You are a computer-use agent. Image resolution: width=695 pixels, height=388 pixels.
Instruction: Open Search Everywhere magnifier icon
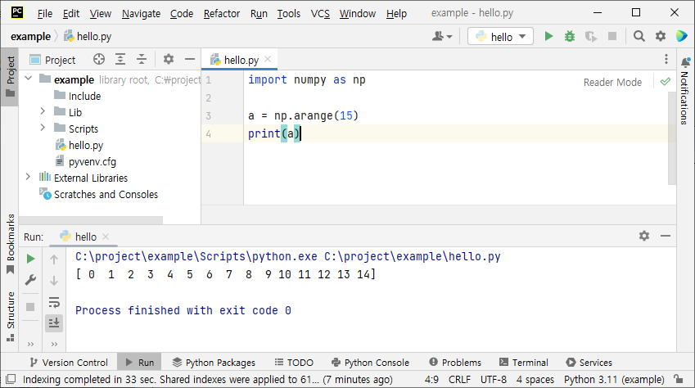pos(639,36)
